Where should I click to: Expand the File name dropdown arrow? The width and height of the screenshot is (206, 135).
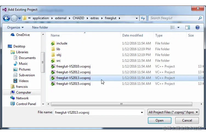pyautogui.click(x=142, y=113)
